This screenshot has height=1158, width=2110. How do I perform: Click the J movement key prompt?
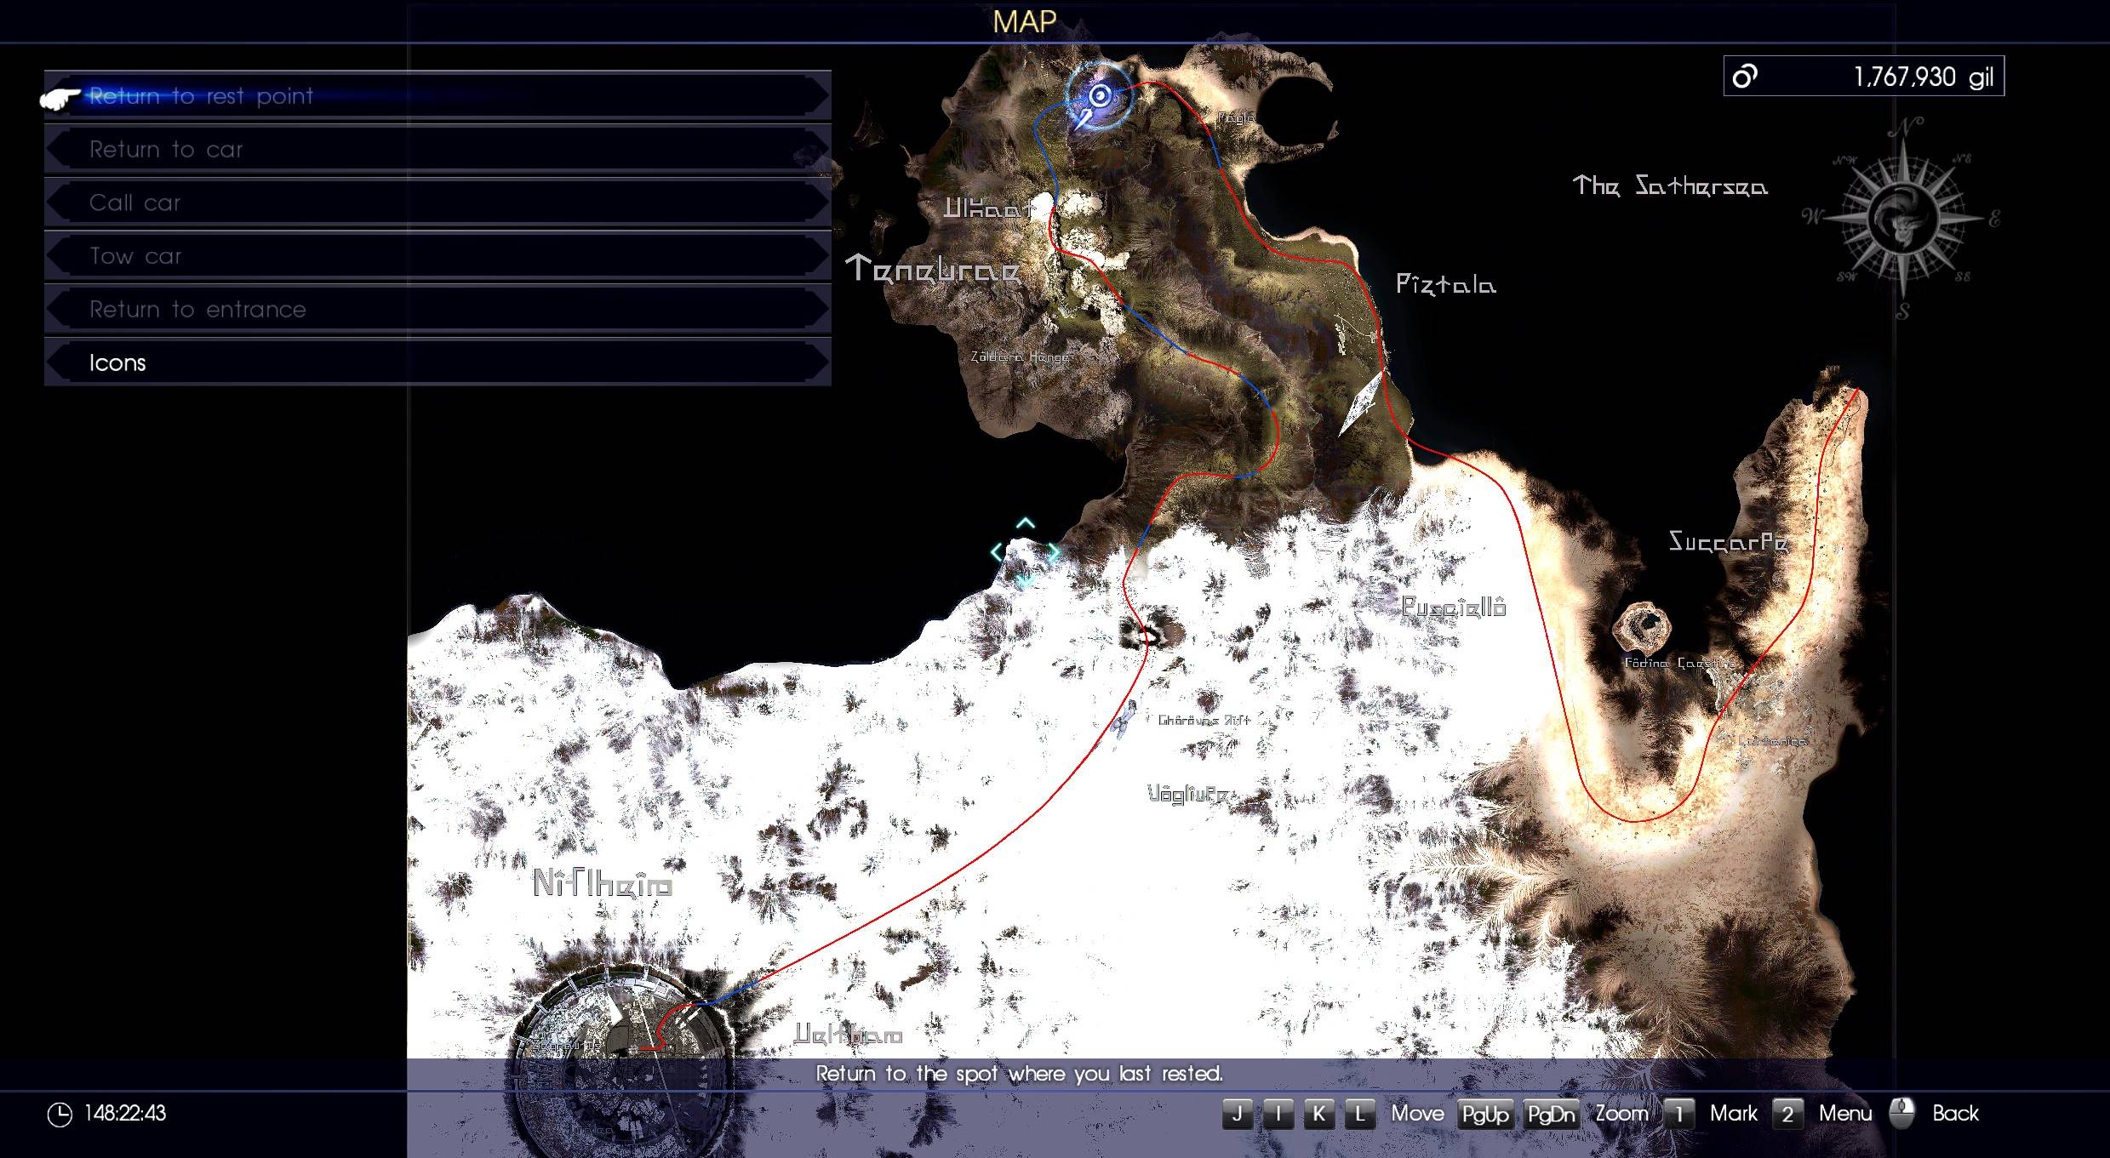(x=1237, y=1113)
